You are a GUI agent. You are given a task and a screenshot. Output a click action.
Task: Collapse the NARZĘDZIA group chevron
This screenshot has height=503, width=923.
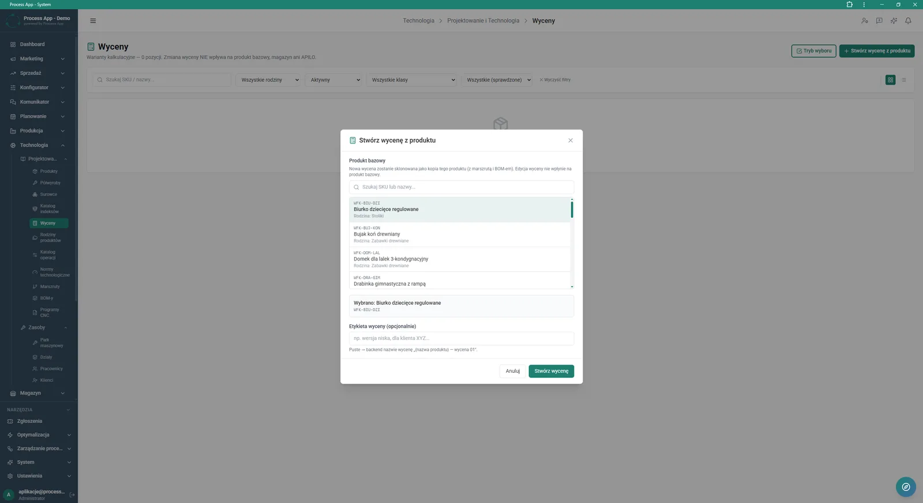(68, 410)
